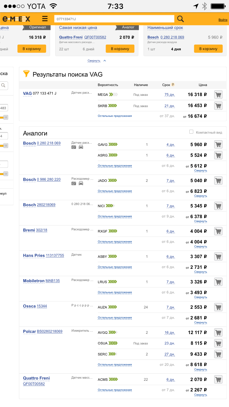Click the location arrow in status bar
229x407 pixels.
click(x=196, y=6)
